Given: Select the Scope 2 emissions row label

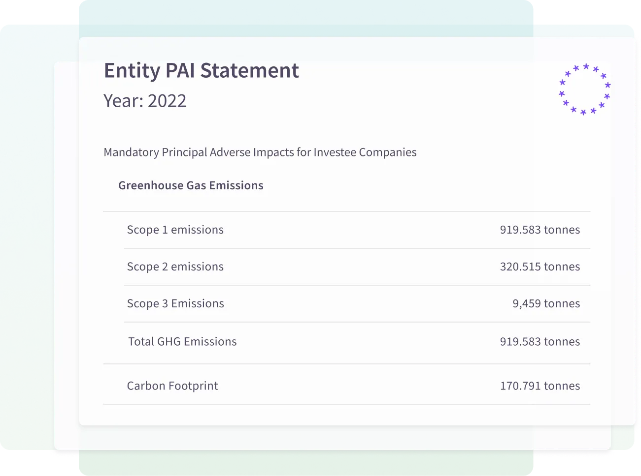Looking at the screenshot, I should tap(175, 267).
